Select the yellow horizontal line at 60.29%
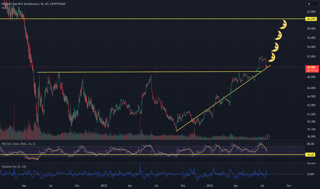The width and height of the screenshot is (320, 189). [153, 19]
